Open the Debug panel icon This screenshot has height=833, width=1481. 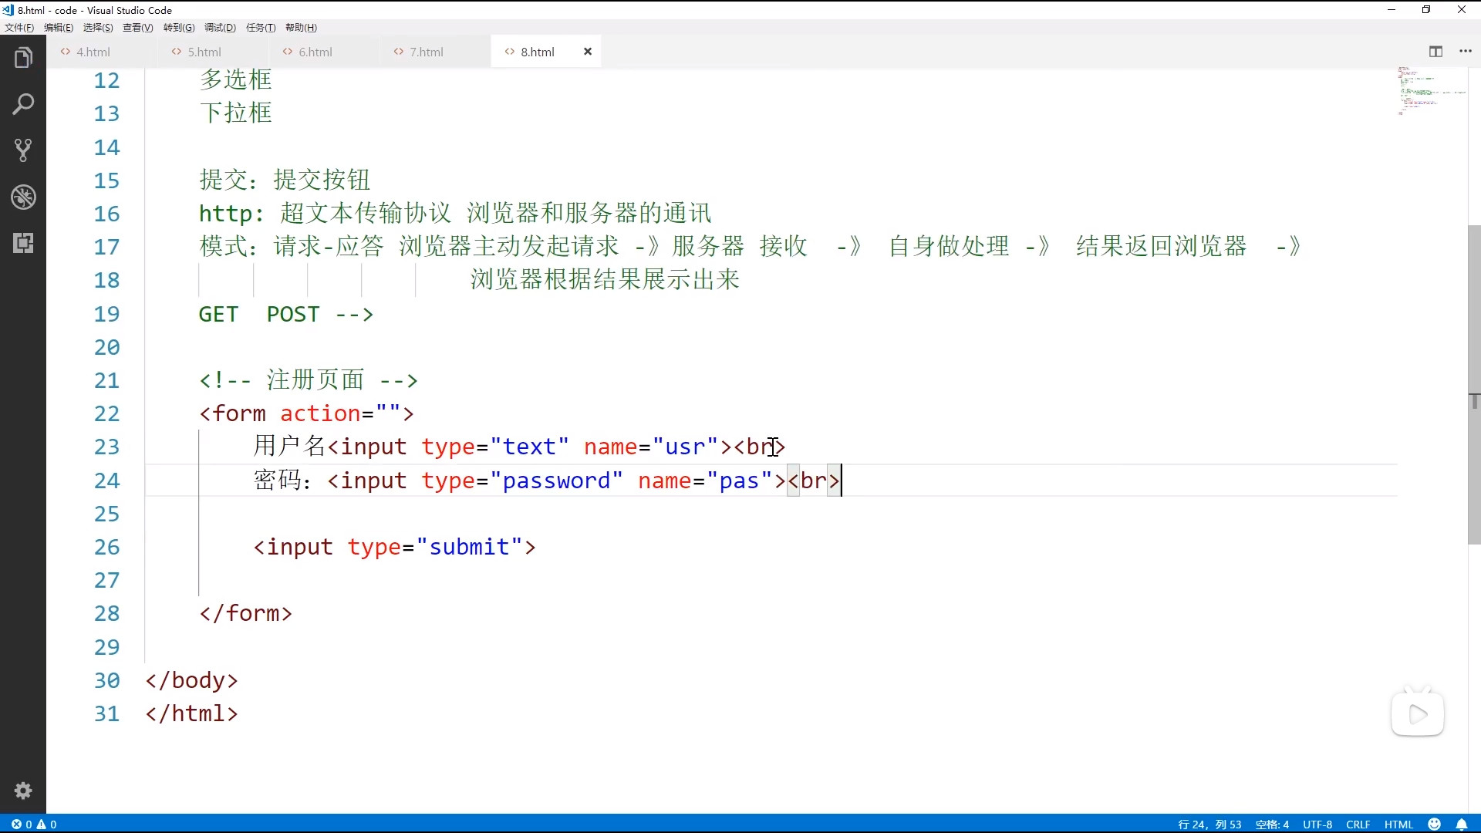point(23,197)
